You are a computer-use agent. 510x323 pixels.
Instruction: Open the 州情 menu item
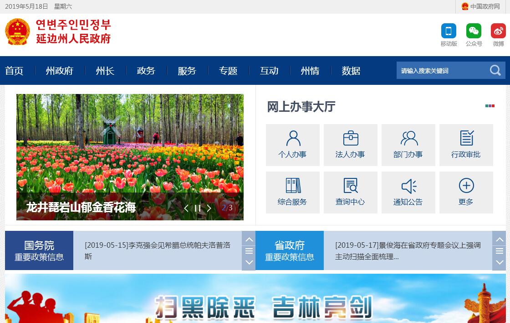click(x=310, y=71)
